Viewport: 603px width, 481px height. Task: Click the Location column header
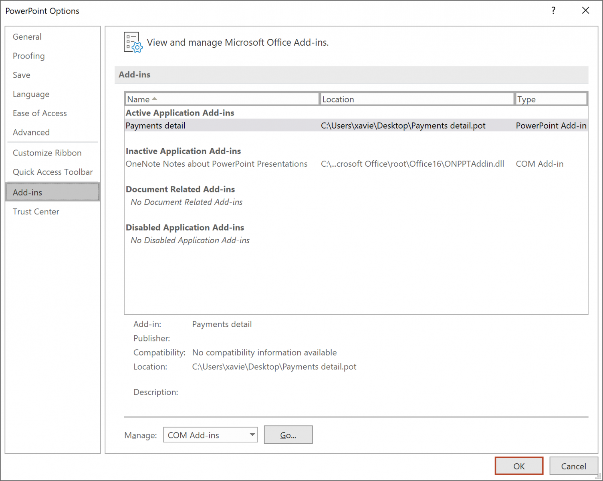(417, 99)
